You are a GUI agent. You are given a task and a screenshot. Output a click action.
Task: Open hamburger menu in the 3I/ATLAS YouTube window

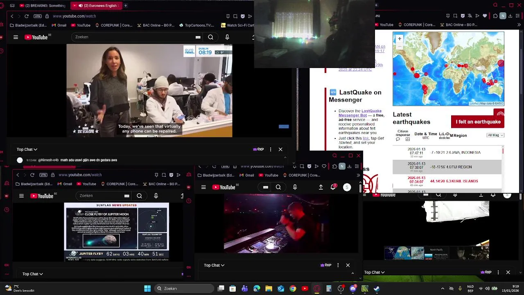(x=21, y=196)
